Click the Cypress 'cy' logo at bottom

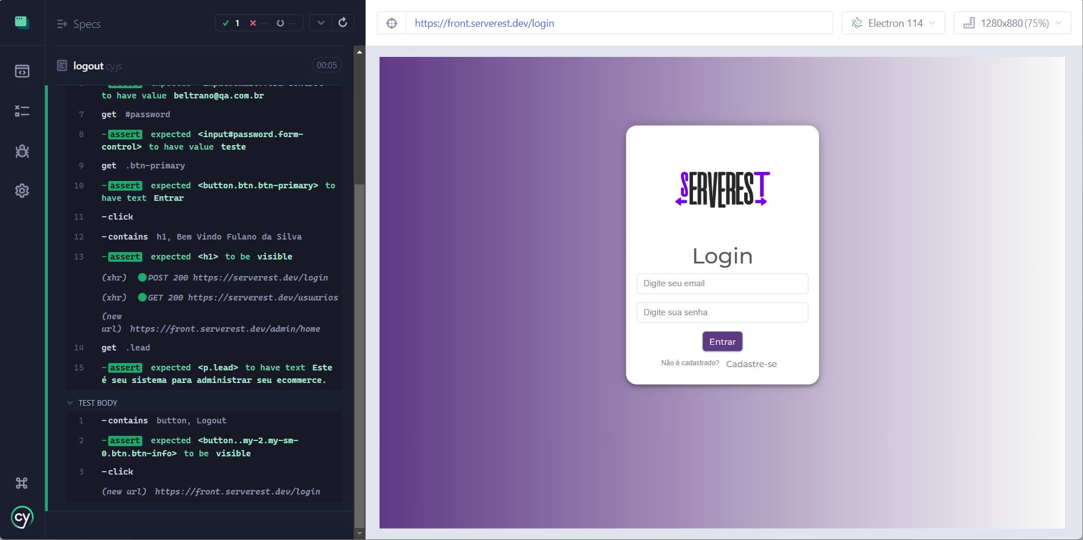22,517
